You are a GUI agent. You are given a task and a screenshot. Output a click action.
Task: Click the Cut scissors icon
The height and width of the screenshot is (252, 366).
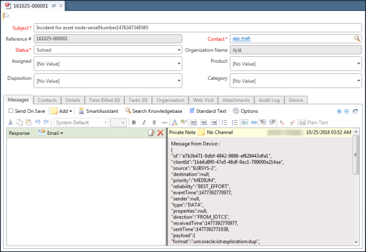point(10,122)
